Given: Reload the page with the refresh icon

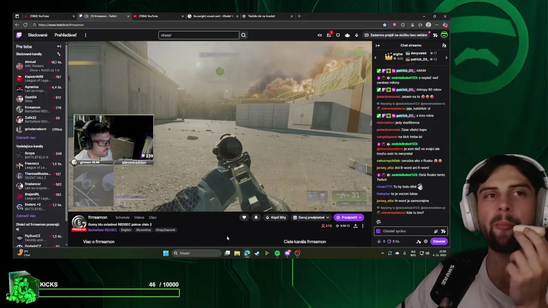Looking at the screenshot, I should 25,25.
